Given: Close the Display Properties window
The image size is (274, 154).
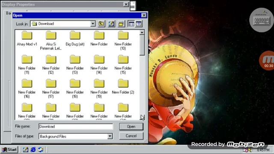Looking at the screenshot, I should coord(126,4).
